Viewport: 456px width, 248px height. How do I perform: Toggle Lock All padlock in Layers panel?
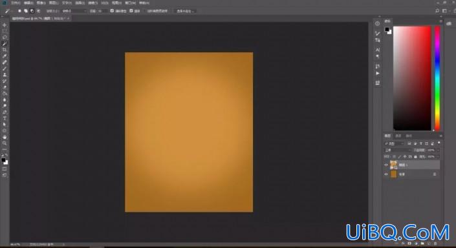pyautogui.click(x=415, y=156)
